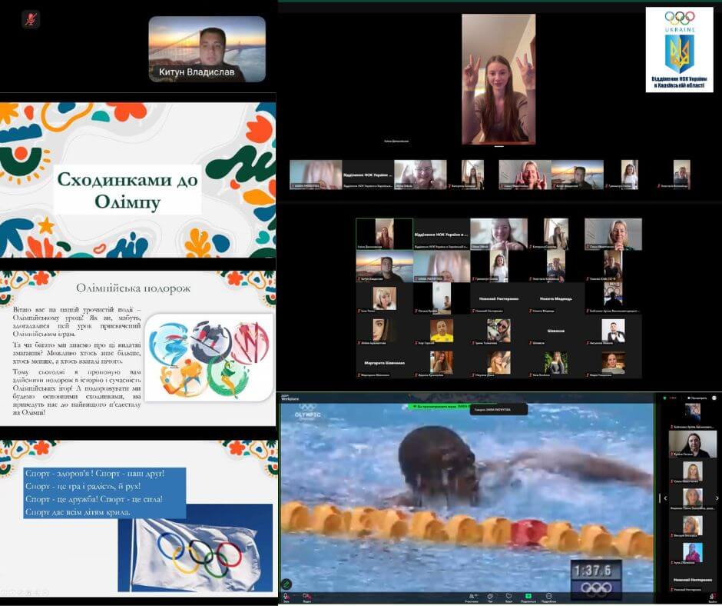
Task: Click the red muted microphone icon beside Китун Владислав
Action: 31,19
